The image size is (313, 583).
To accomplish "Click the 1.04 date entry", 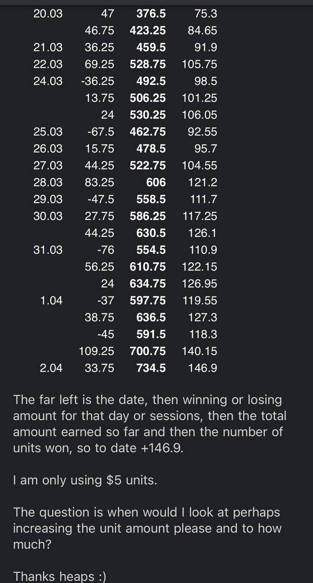I will click(51, 301).
